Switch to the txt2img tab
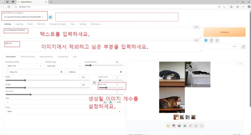251x135 pixels. pos(8,24)
